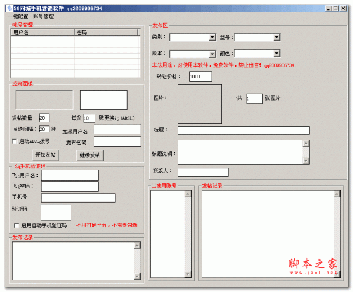The height and width of the screenshot is (292, 353).
Task: Open the 账号管理 menu
Action: point(44,16)
